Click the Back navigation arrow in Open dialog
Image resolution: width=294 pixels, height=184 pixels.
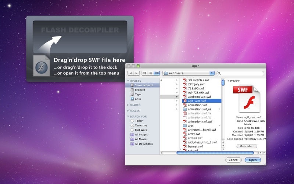tap(131, 73)
